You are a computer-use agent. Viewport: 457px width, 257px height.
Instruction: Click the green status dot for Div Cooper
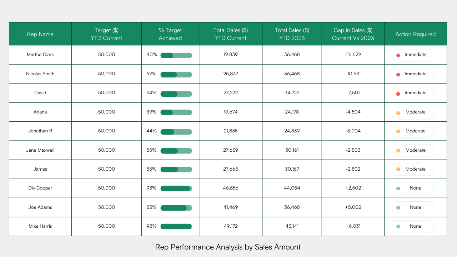tap(398, 188)
